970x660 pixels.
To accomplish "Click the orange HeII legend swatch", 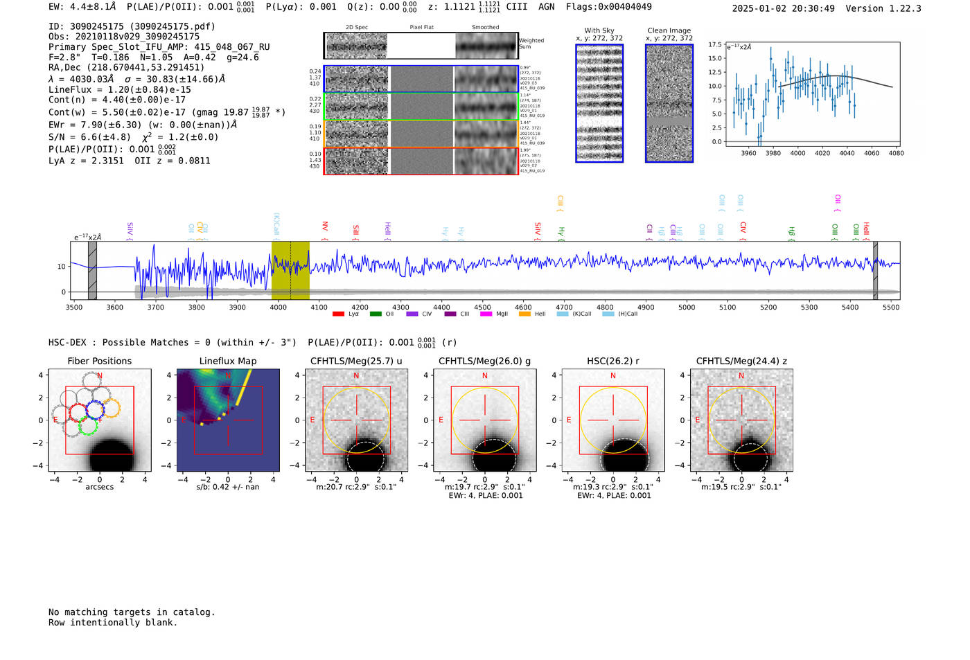I will 524,314.
